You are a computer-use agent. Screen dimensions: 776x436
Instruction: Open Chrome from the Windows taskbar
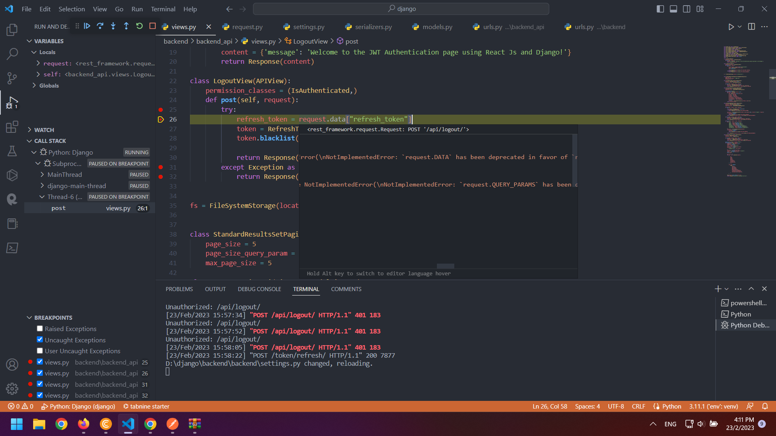point(61,424)
